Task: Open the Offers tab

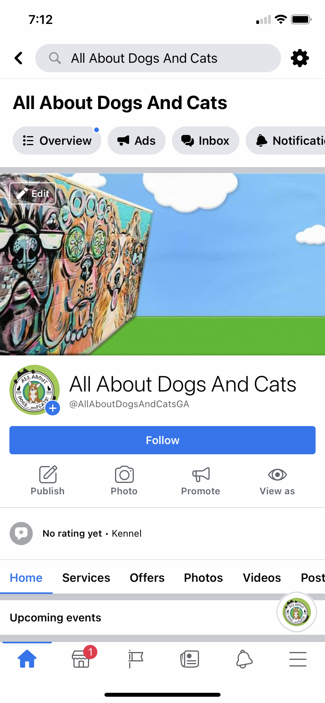Action: pyautogui.click(x=147, y=577)
